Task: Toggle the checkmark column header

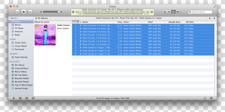Action: (81, 22)
